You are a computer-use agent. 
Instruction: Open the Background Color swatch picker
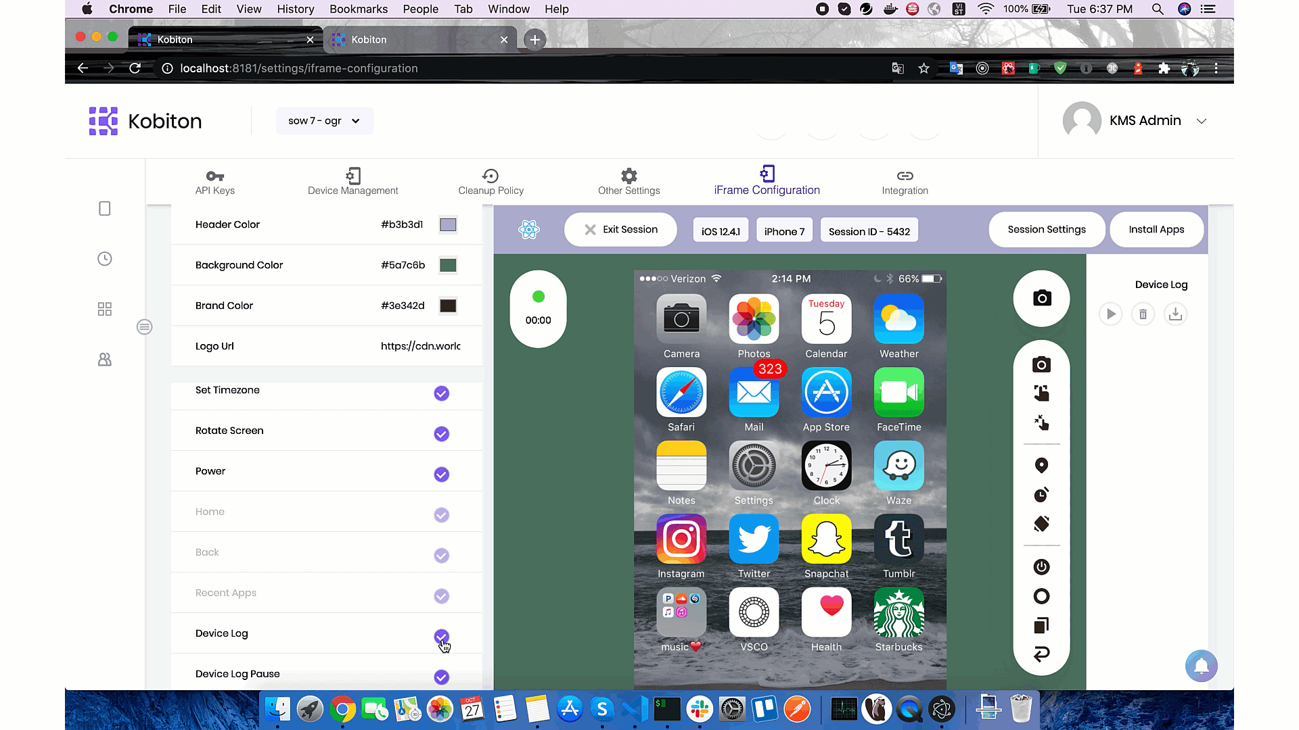[x=448, y=265]
